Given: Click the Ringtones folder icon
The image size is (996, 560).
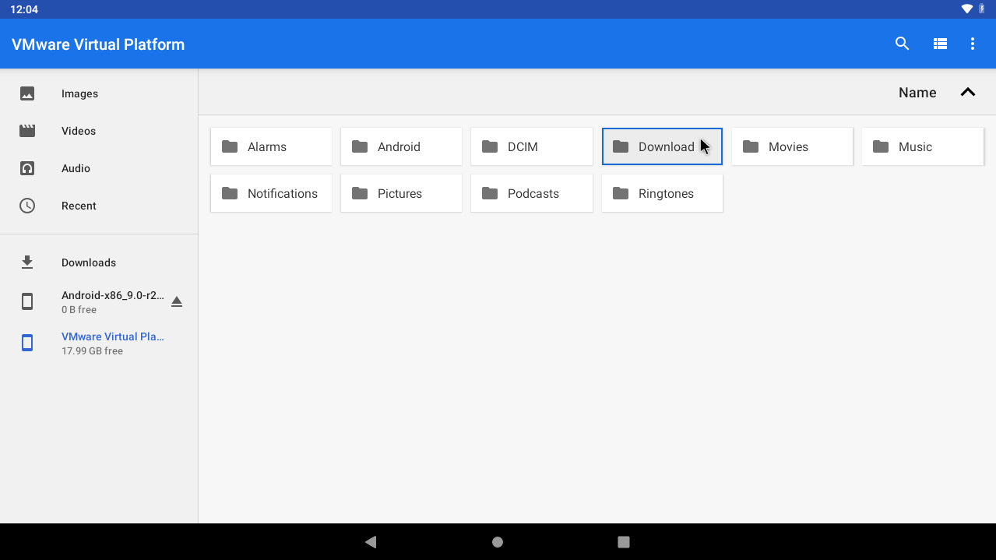Looking at the screenshot, I should click(x=621, y=193).
